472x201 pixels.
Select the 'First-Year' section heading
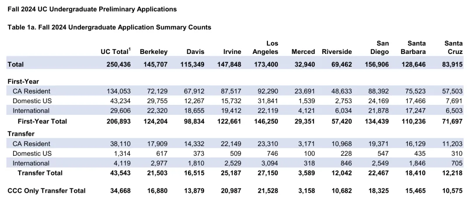23,81
